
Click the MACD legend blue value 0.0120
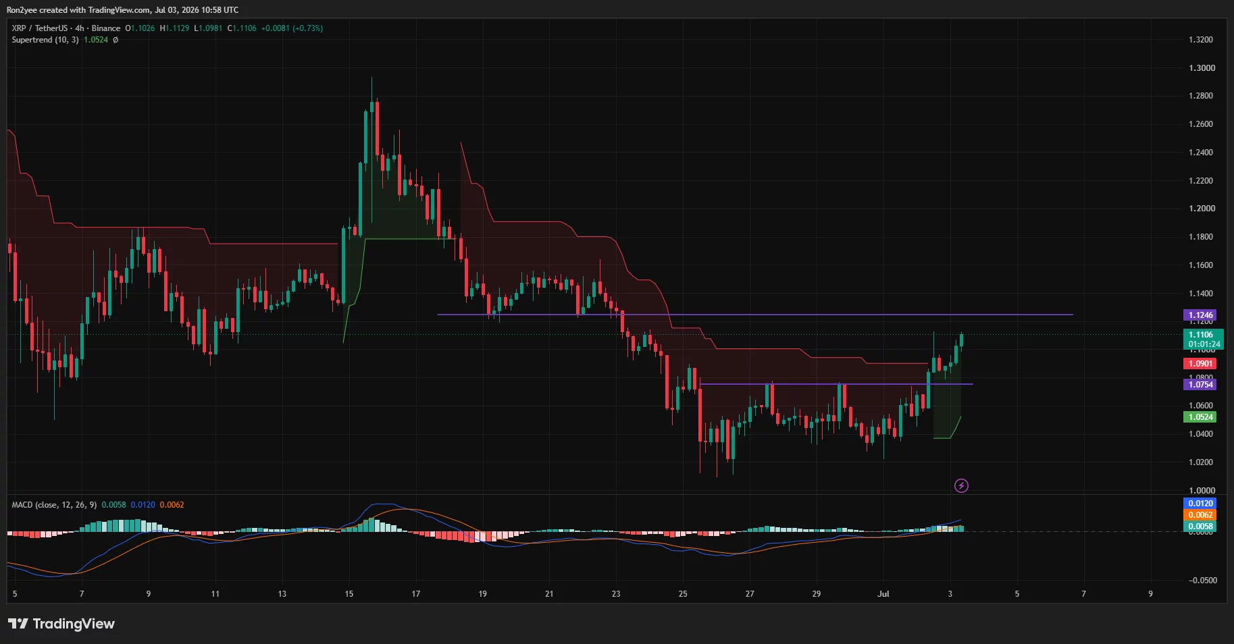[143, 505]
